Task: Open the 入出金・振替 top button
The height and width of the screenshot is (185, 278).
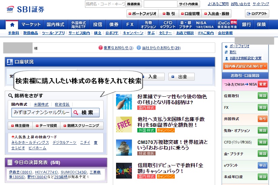Action: 217,13
